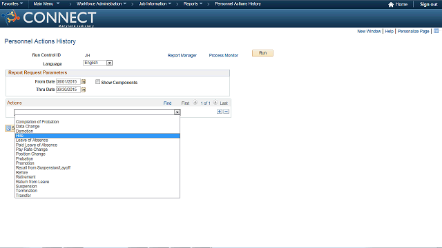442x248 pixels.
Task: Click Find in the Actions header
Action: tap(167, 103)
